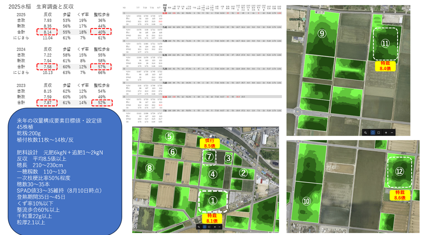The image size is (421, 235).
Task: Select field number ⑧ on the map
Action: tap(150, 167)
